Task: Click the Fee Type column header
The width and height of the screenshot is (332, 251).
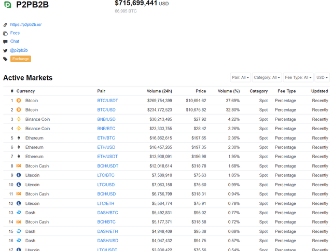Action: click(287, 91)
